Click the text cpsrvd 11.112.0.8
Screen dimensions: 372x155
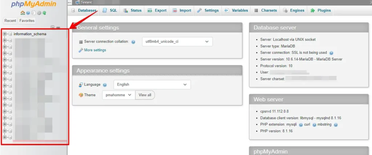tap(274, 111)
